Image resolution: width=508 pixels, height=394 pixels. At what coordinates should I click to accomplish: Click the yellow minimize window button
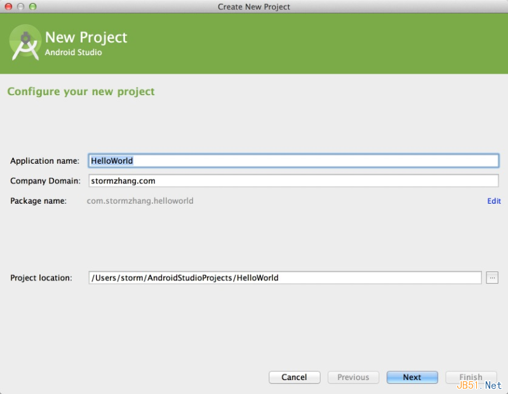tap(20, 6)
